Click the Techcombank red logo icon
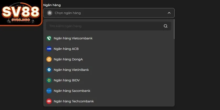 coord(49,101)
